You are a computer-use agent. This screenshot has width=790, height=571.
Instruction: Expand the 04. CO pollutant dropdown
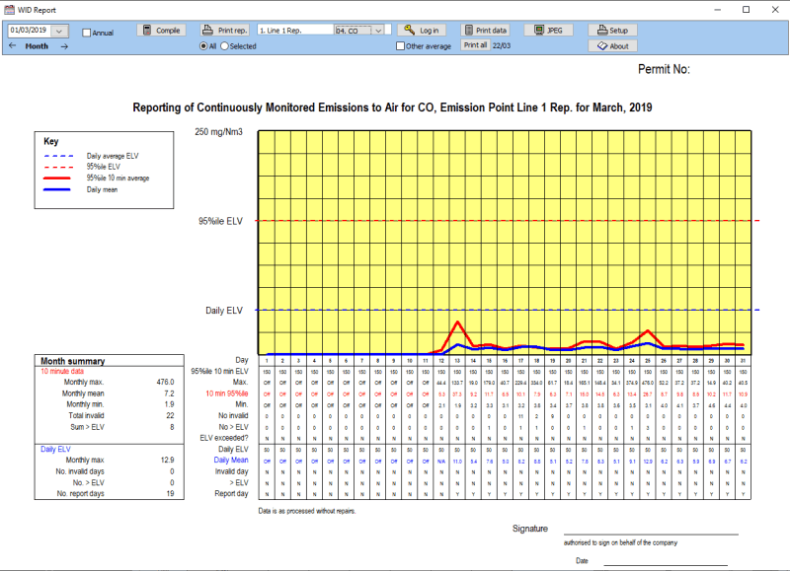point(379,31)
